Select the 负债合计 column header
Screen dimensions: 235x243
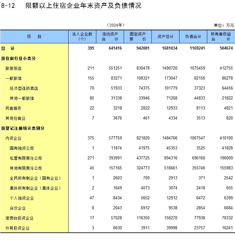[193, 36]
